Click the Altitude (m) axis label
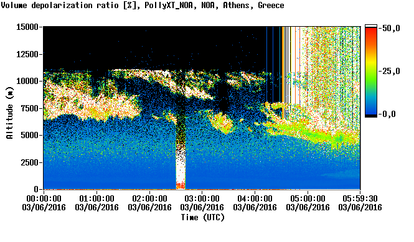Viewport: 414px width, 242px height. click(9, 113)
